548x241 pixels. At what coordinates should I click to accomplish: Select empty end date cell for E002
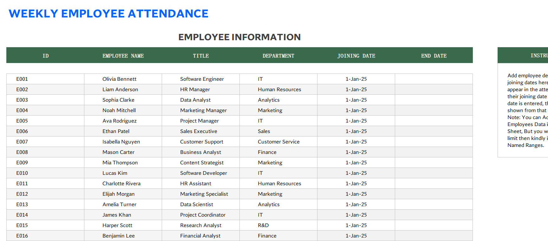pos(434,89)
